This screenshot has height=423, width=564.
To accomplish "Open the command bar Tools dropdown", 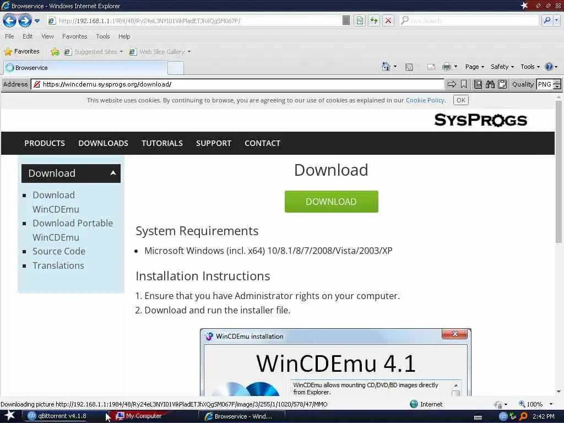I will coord(530,67).
